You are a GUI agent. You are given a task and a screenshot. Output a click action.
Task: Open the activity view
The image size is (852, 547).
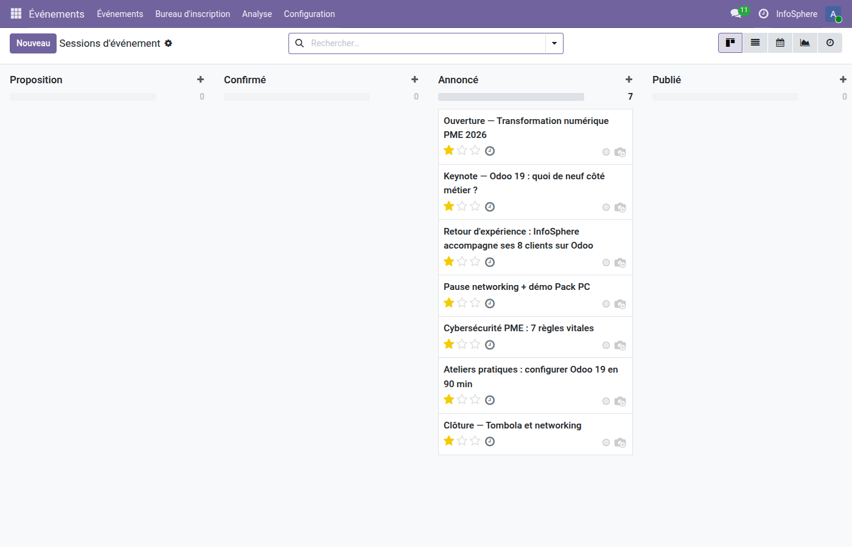(x=829, y=43)
